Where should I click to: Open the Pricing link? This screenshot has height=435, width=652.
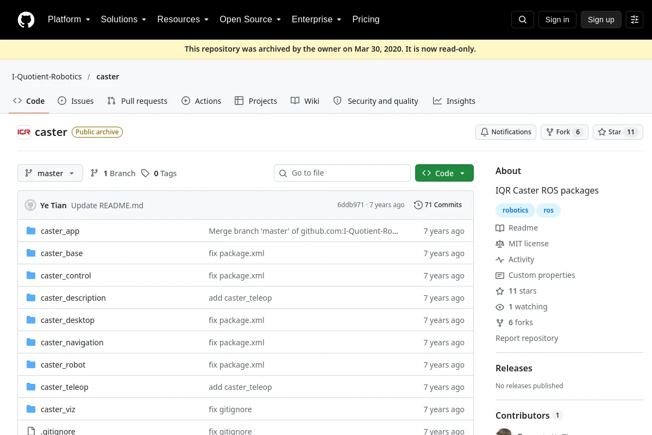tap(366, 20)
